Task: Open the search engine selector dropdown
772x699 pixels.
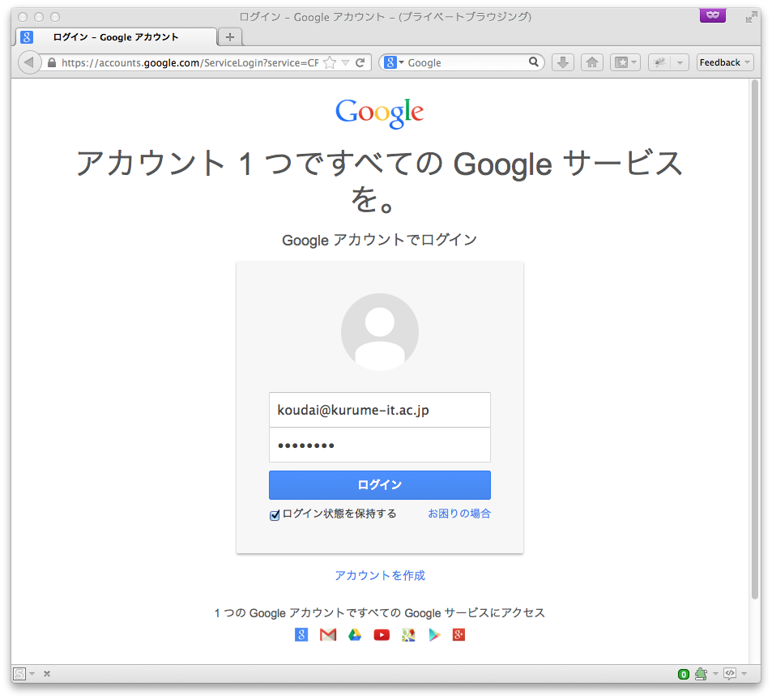Action: pos(394,62)
